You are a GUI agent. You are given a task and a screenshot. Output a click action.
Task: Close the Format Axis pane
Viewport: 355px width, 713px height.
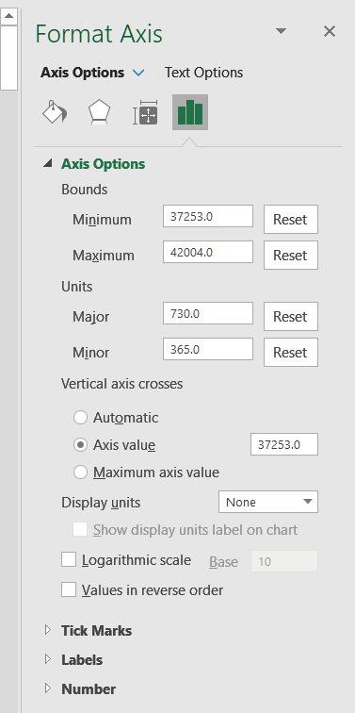[x=330, y=31]
